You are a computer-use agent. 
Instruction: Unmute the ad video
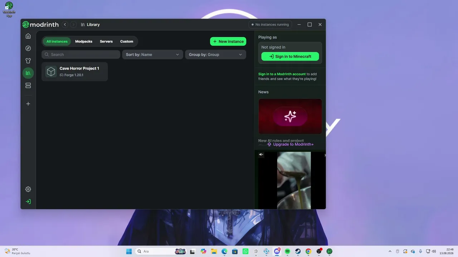pyautogui.click(x=261, y=155)
